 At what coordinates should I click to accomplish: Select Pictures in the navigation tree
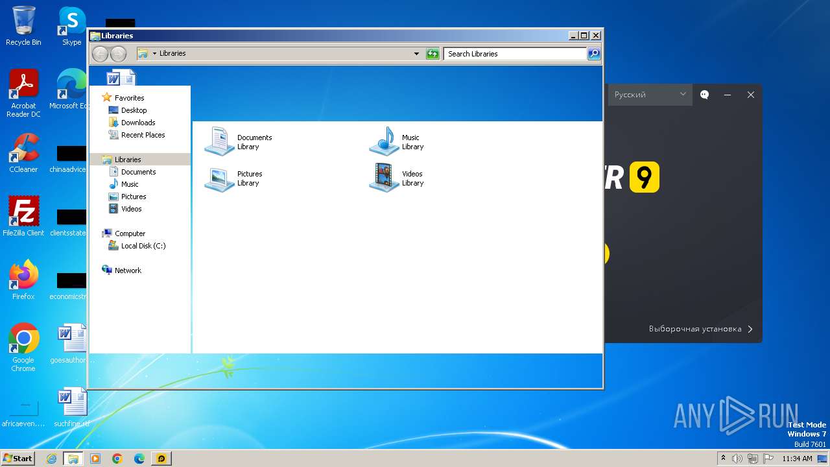click(134, 197)
